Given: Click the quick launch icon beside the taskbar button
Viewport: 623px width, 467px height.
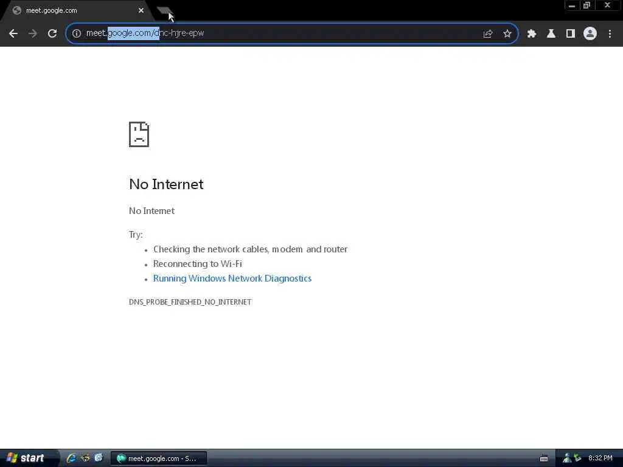Looking at the screenshot, I should click(x=99, y=458).
